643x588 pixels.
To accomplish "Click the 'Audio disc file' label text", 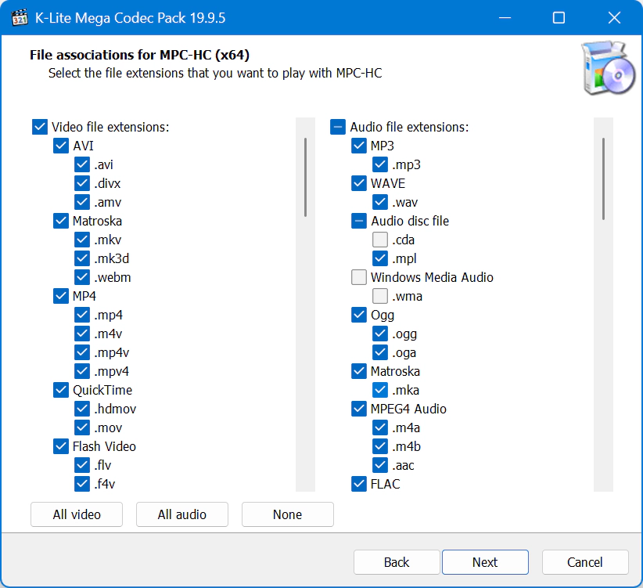I will [x=410, y=221].
